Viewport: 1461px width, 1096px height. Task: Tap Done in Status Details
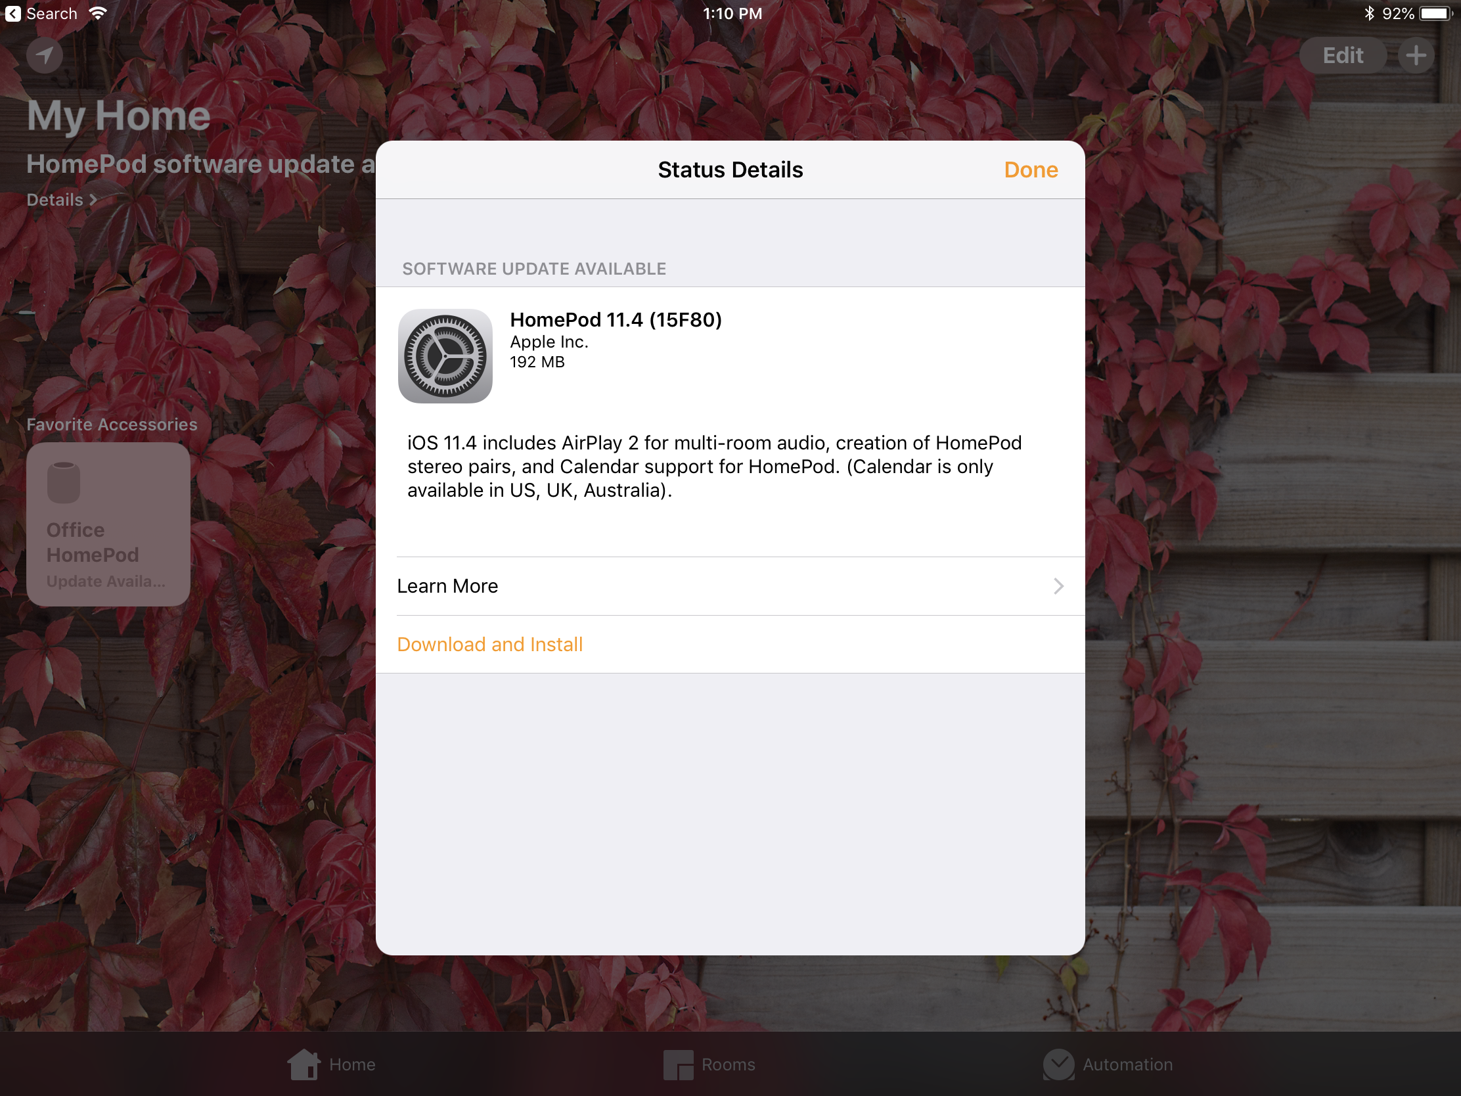pyautogui.click(x=1030, y=170)
